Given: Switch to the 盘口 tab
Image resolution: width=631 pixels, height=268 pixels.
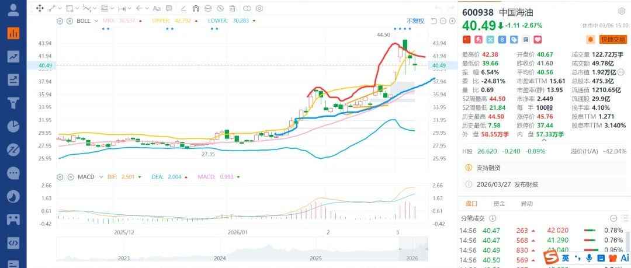Looking at the screenshot, I should tap(471, 204).
